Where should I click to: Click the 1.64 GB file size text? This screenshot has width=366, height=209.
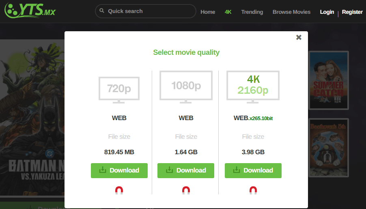tap(186, 152)
